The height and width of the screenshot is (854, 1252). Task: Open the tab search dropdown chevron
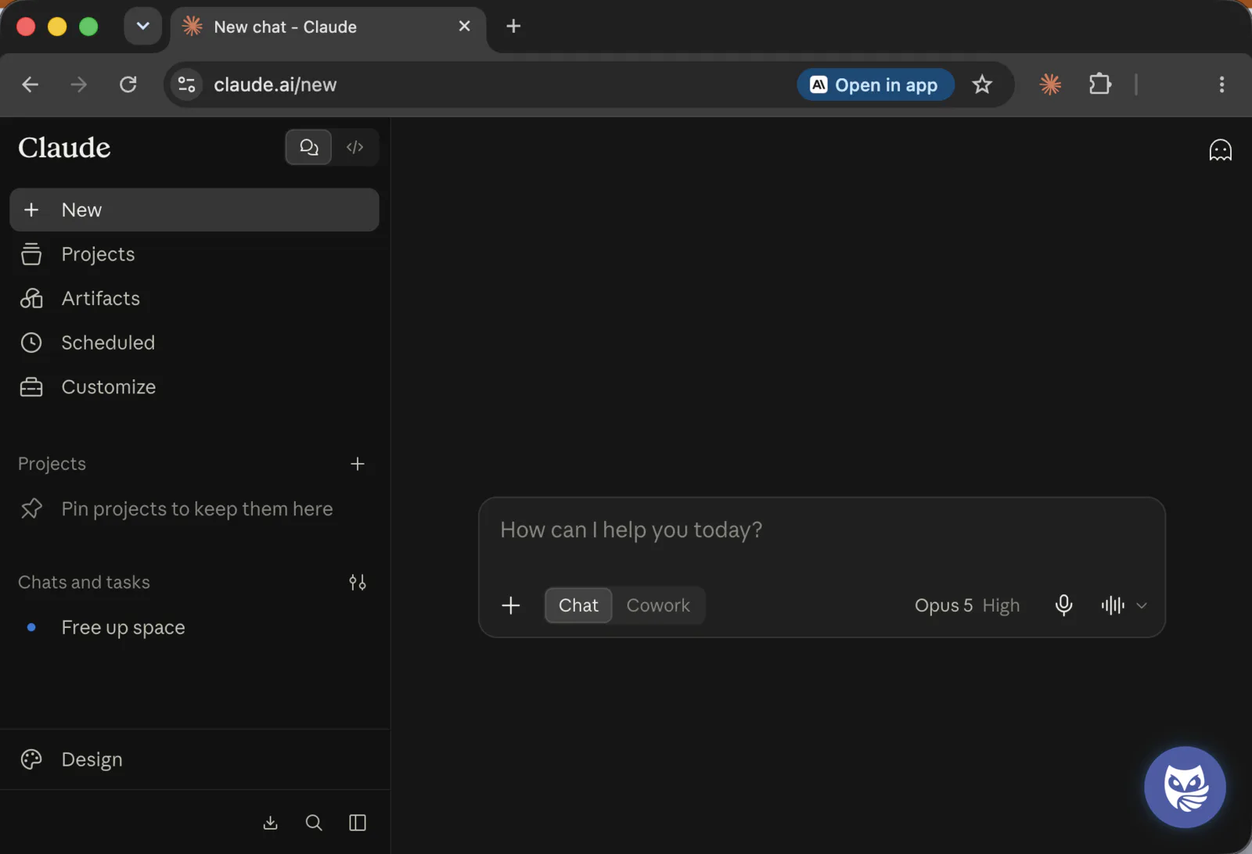coord(142,27)
